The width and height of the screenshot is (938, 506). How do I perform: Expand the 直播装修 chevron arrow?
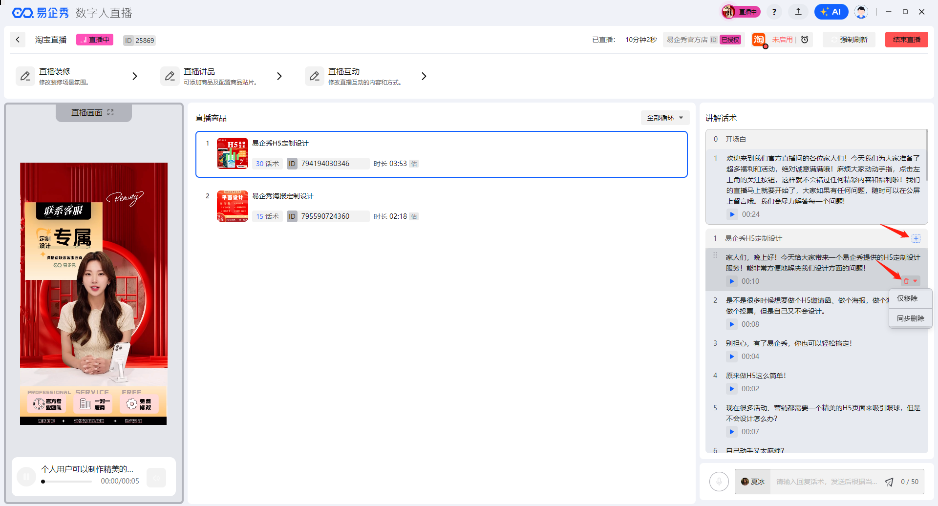tap(135, 76)
